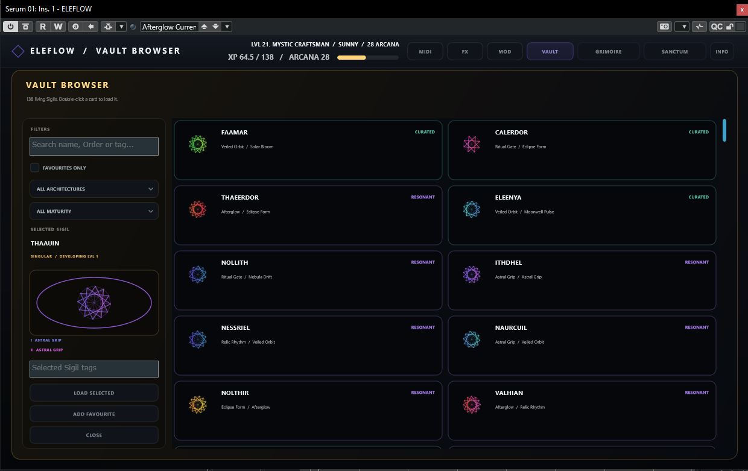Image resolution: width=748 pixels, height=471 pixels.
Task: Toggle the quick controls lock icon
Action: pos(730,27)
